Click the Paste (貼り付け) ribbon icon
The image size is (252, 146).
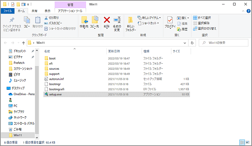click(x=37, y=22)
